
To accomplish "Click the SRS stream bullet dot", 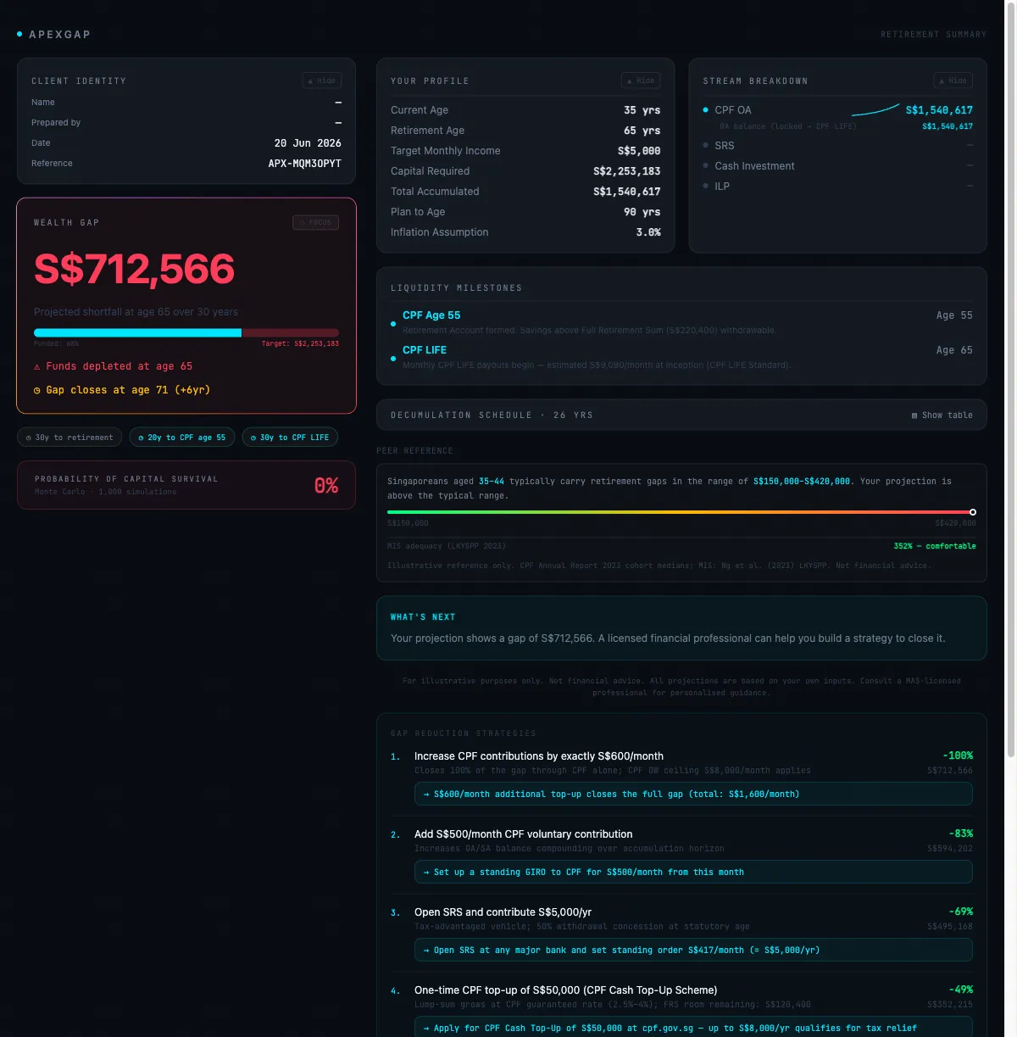I will coord(706,146).
